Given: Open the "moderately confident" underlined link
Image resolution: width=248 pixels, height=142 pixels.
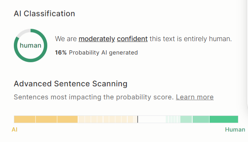Looking at the screenshot, I should (x=113, y=39).
